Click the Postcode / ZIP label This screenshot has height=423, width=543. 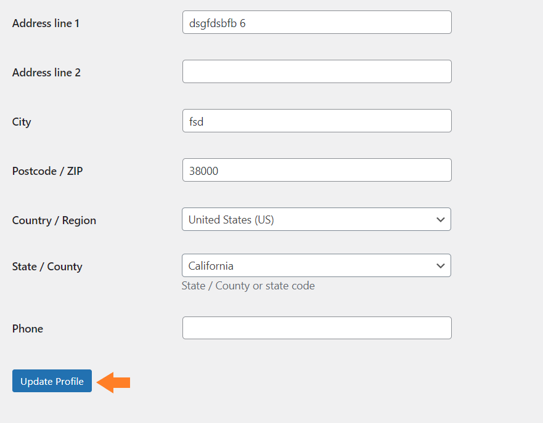[47, 171]
